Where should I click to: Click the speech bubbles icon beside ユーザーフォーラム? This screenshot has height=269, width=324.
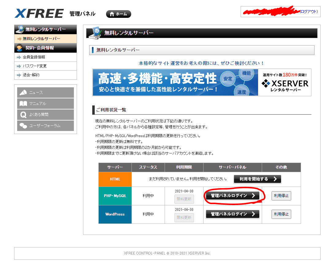tap(23, 126)
